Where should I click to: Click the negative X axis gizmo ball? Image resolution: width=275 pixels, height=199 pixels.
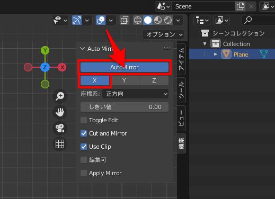point(28,67)
